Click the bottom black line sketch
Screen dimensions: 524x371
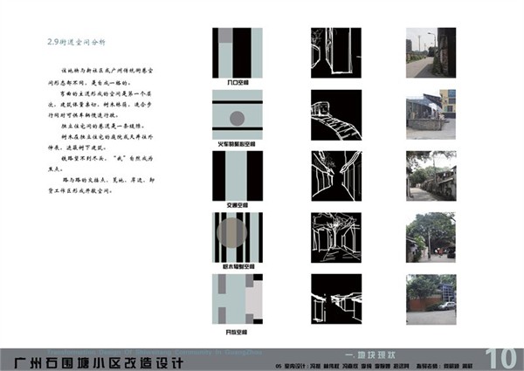coord(335,299)
